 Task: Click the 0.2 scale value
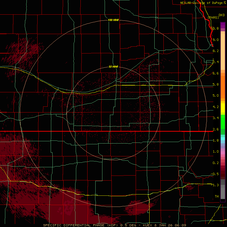[x=216, y=163]
